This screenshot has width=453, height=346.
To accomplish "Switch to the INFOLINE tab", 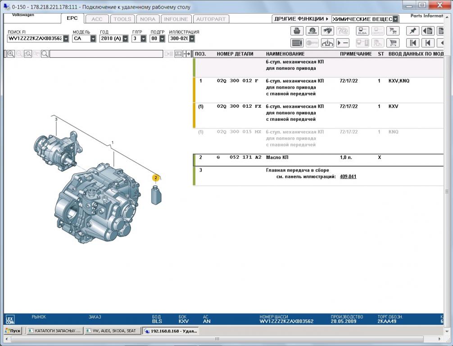I will tap(176, 19).
